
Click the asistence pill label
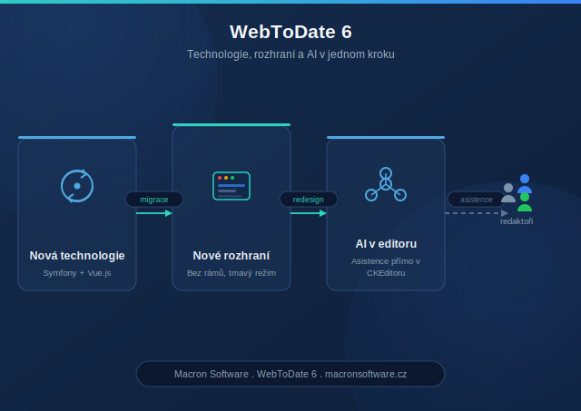(476, 200)
